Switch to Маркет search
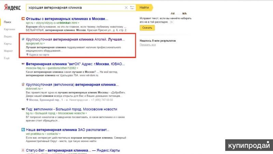This screenshot has height=154, width=273. pyautogui.click(x=8, y=51)
